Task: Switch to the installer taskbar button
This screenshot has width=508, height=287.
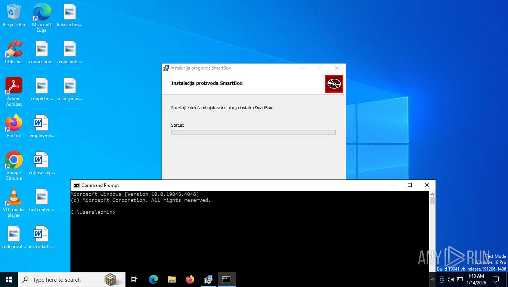Action: pyautogui.click(x=208, y=280)
